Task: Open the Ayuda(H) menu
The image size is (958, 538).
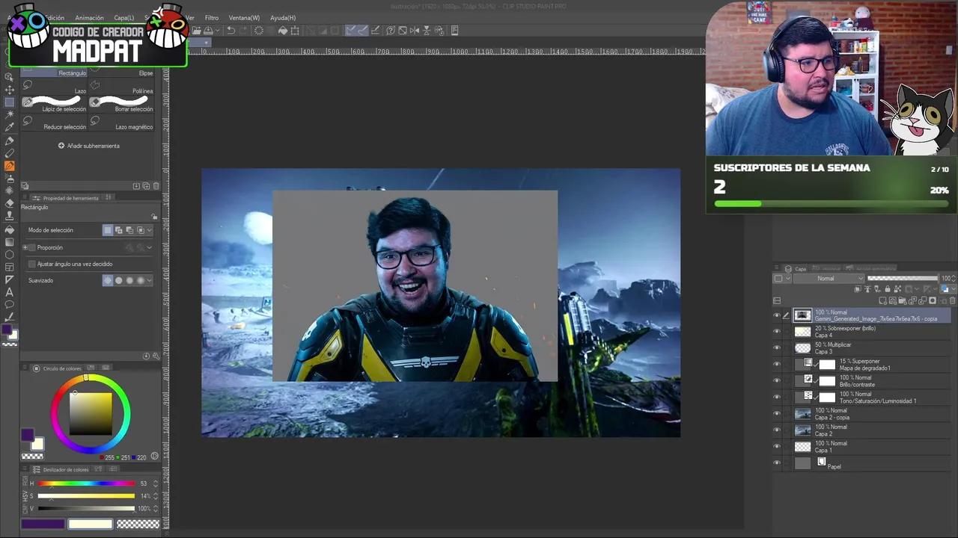Action: [282, 18]
